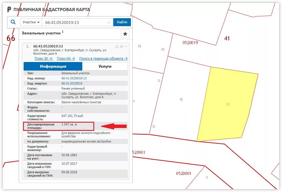Click value 547 151,73 руб.
The image size is (282, 192).
click(x=73, y=116)
